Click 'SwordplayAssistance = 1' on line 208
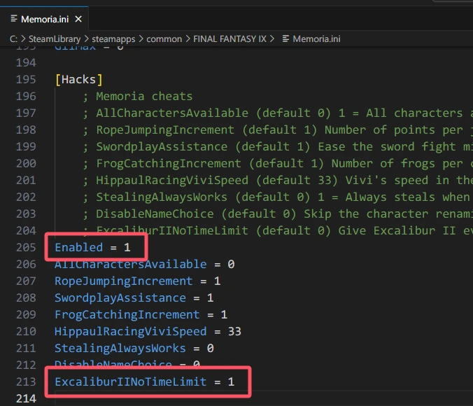Image resolution: width=473 pixels, height=406 pixels. (x=134, y=298)
